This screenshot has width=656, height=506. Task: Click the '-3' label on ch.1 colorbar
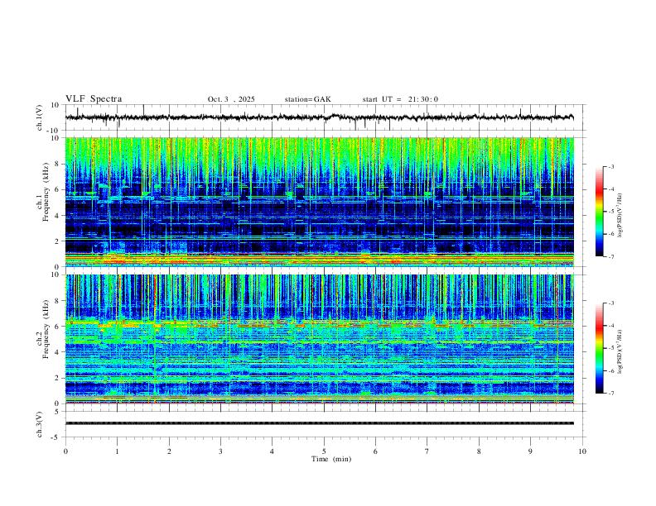click(x=610, y=166)
